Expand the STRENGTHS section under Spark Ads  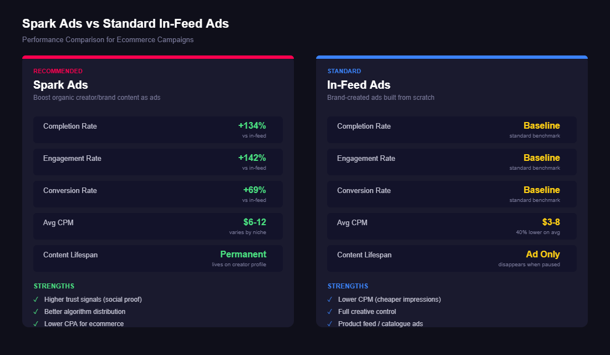(x=54, y=286)
